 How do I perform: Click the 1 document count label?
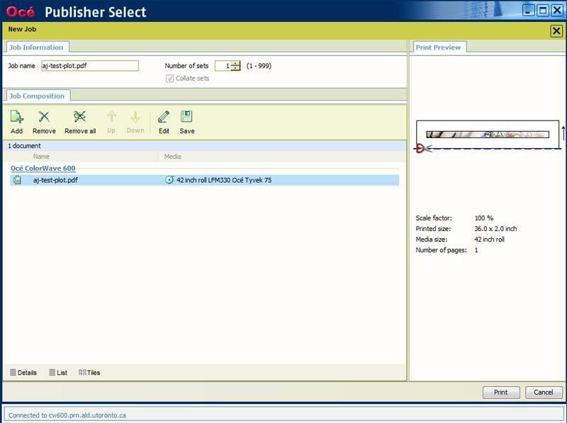[x=25, y=146]
